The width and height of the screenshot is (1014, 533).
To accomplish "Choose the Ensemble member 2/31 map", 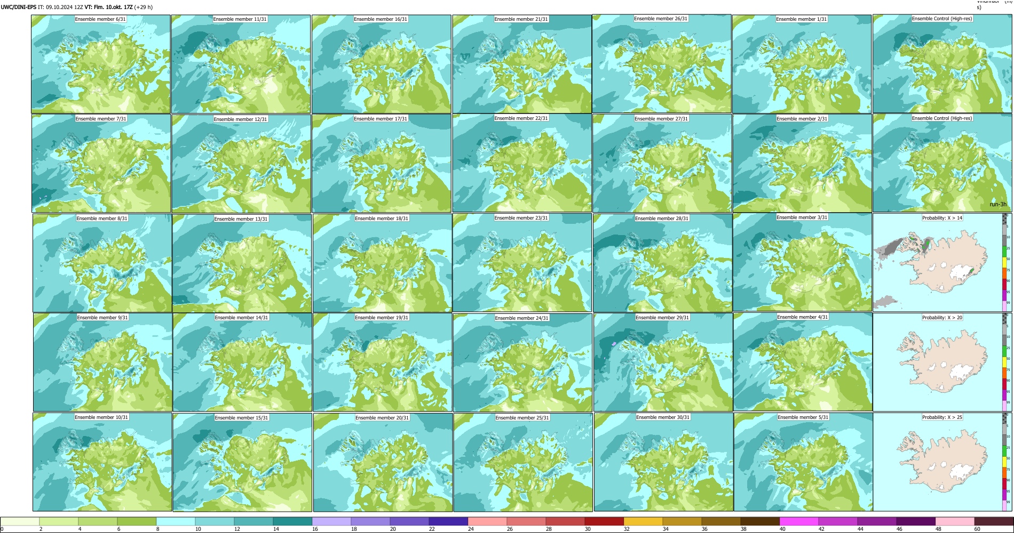I will pyautogui.click(x=802, y=163).
